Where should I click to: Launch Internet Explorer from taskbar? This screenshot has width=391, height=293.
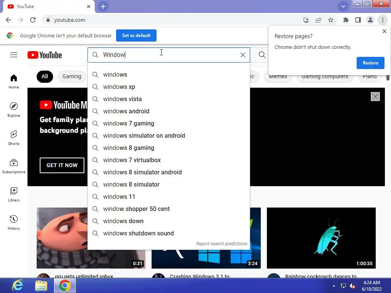(x=18, y=285)
